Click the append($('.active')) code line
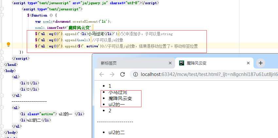 pos(116,46)
